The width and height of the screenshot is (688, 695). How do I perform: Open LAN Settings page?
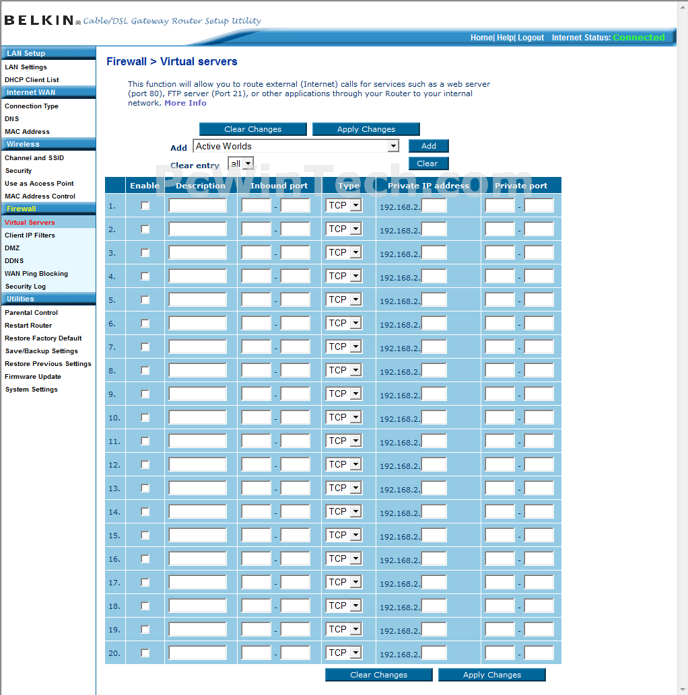pos(26,67)
